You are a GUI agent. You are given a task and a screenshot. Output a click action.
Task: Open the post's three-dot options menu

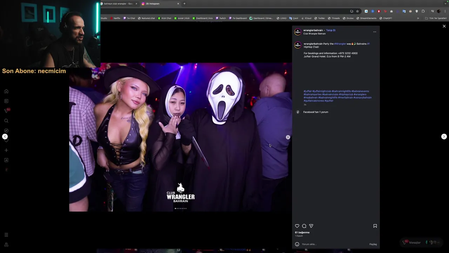coord(375,32)
